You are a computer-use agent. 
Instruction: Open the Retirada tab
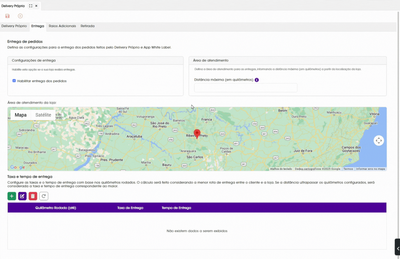click(x=87, y=26)
